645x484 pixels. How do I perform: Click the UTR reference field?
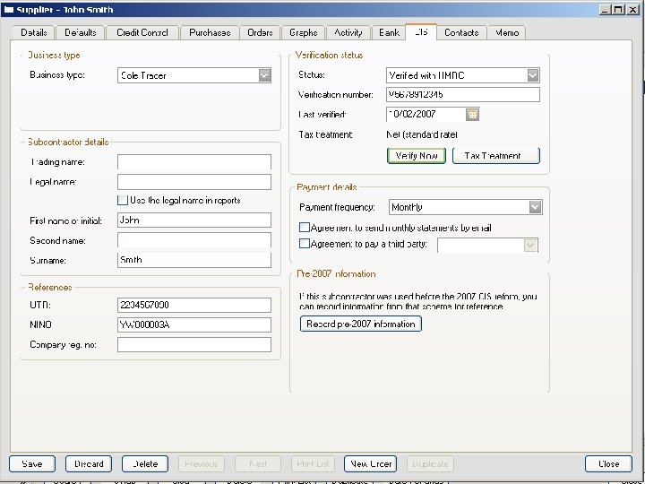194,305
